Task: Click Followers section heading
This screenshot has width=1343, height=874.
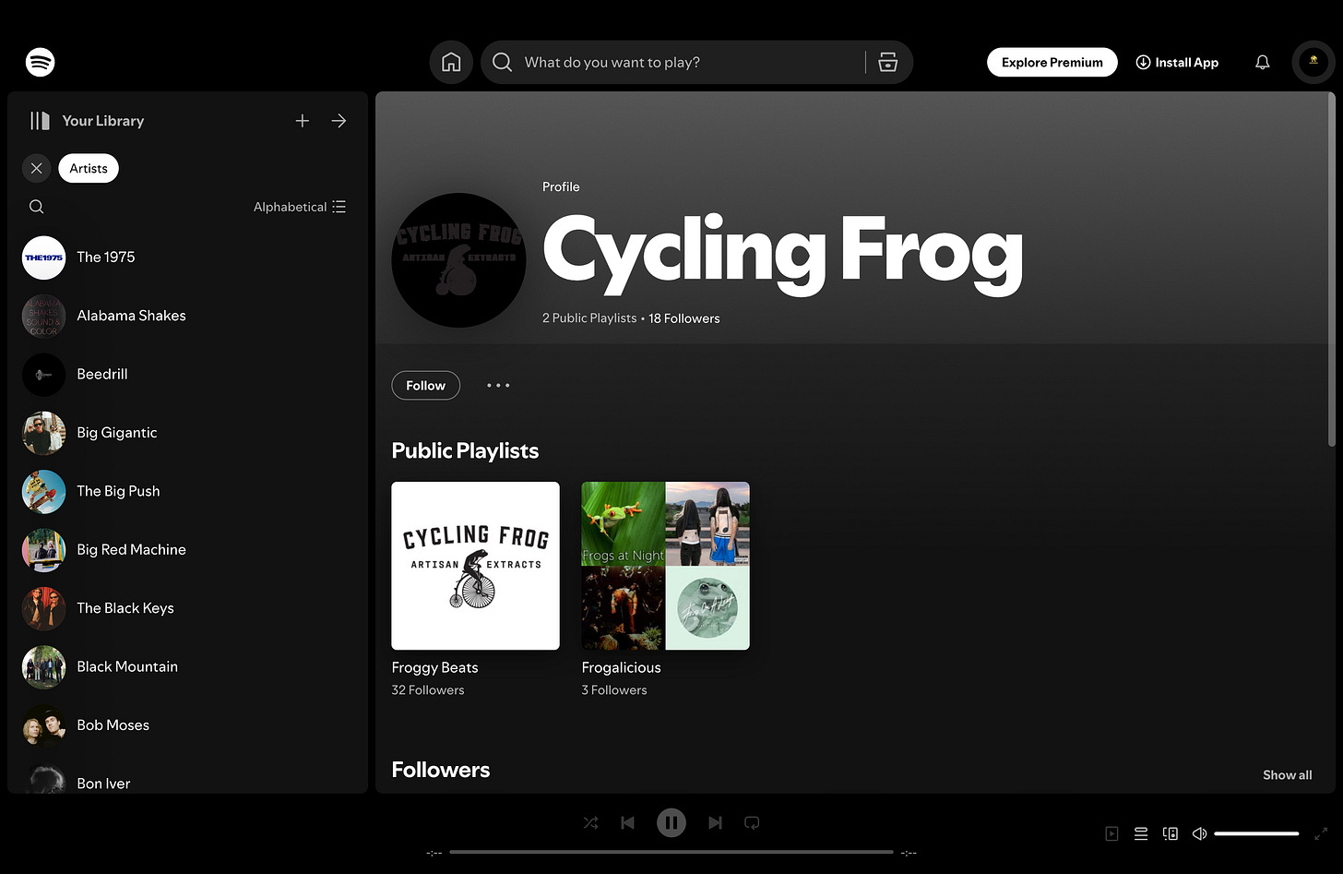Action: pos(441,770)
